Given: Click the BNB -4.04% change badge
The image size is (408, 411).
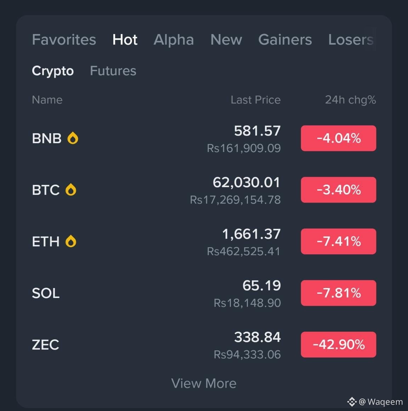Looking at the screenshot, I should (338, 138).
